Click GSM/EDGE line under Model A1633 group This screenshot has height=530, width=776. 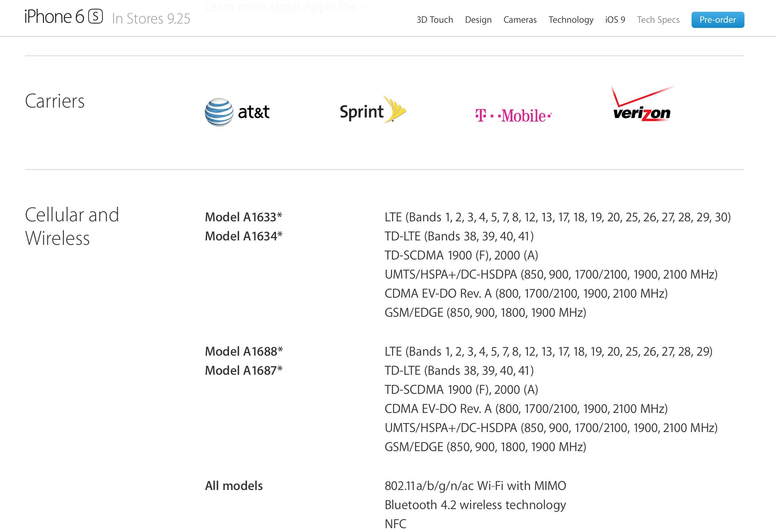click(x=485, y=313)
